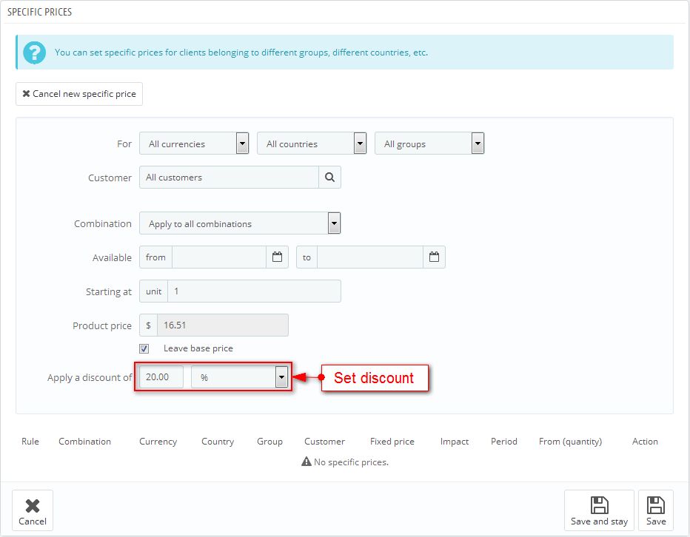This screenshot has width=690, height=537.
Task: Click the Save floppy disk button
Action: [x=655, y=510]
